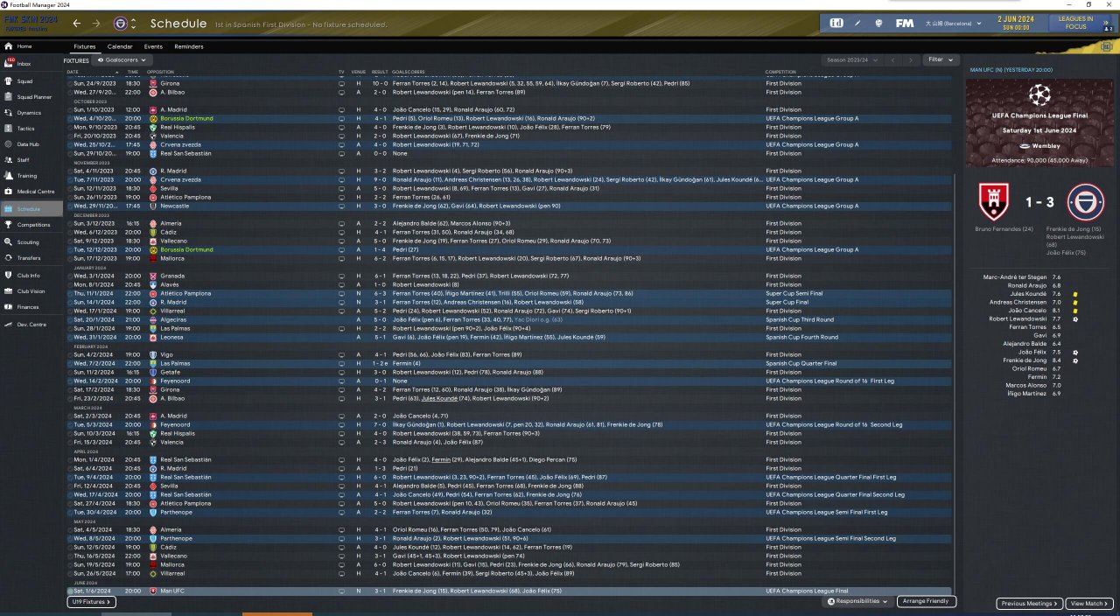Click the Arrange Friendly button
1120x616 pixels.
pos(926,602)
